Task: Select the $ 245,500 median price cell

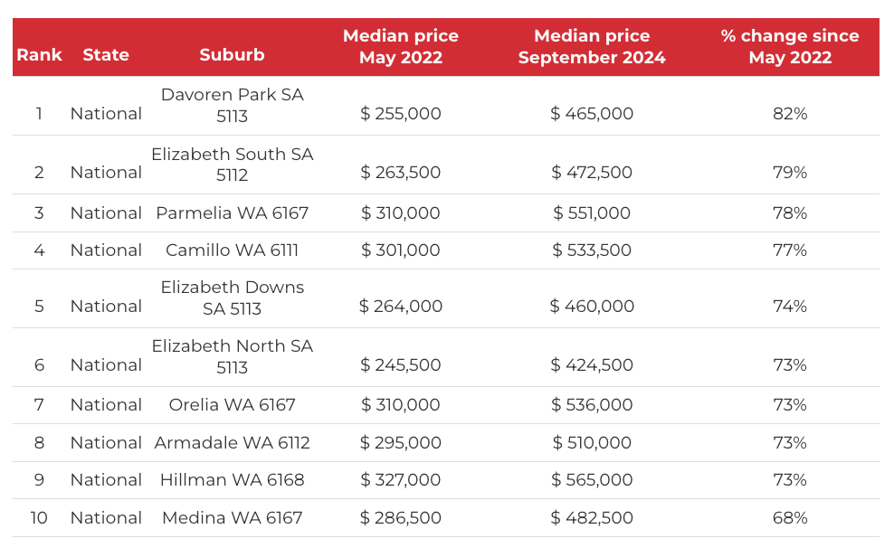Action: pos(401,365)
